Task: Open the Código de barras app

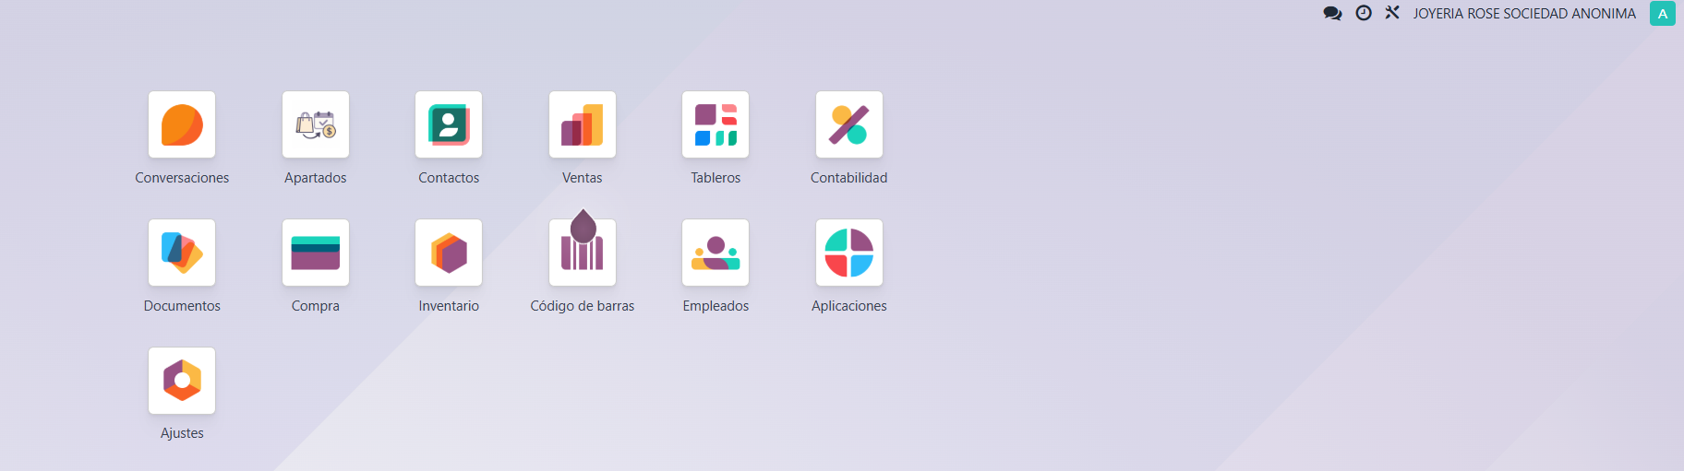Action: pos(582,253)
